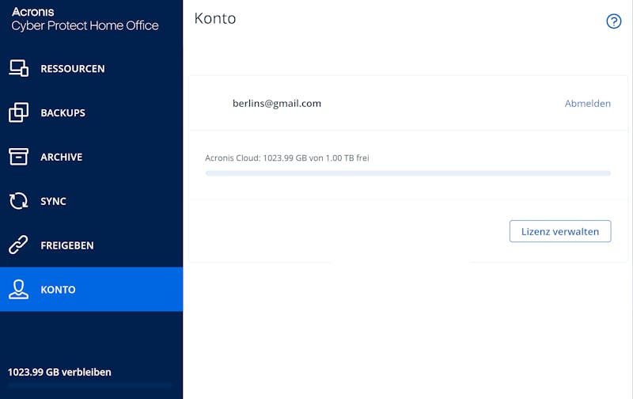Viewport: 633px width, 399px height.
Task: Click the Abmelden link to sign out
Action: pos(587,104)
